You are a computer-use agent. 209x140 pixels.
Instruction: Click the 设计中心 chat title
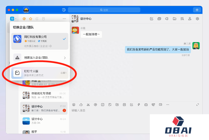click(x=86, y=19)
